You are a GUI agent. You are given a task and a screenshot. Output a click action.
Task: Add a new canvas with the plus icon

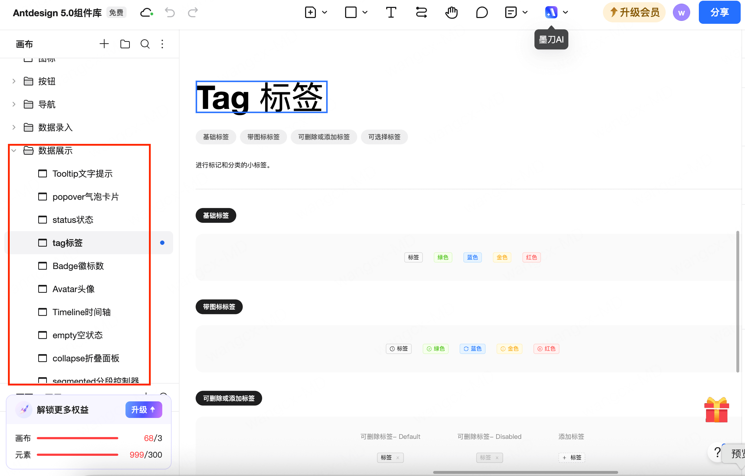pos(104,44)
